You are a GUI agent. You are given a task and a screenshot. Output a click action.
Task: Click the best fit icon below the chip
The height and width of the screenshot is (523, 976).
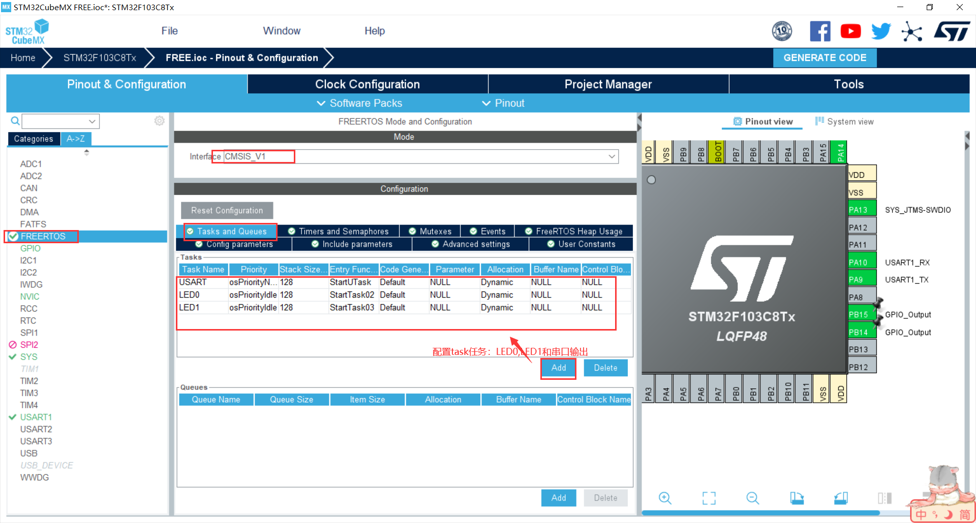709,498
